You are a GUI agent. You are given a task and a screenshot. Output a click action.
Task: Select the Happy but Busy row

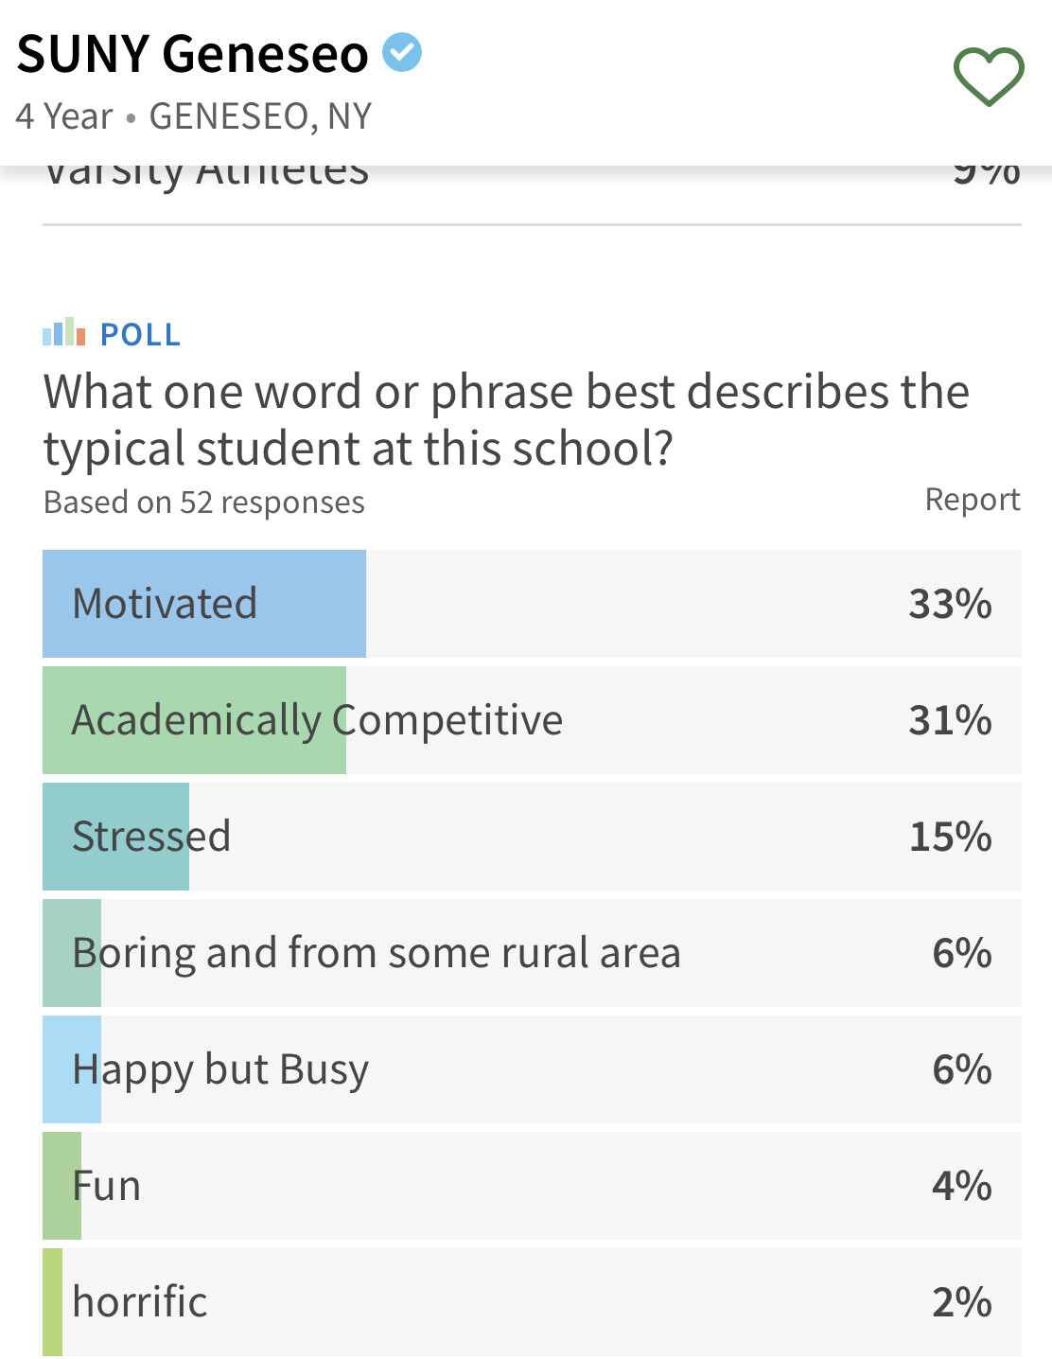coord(532,1069)
